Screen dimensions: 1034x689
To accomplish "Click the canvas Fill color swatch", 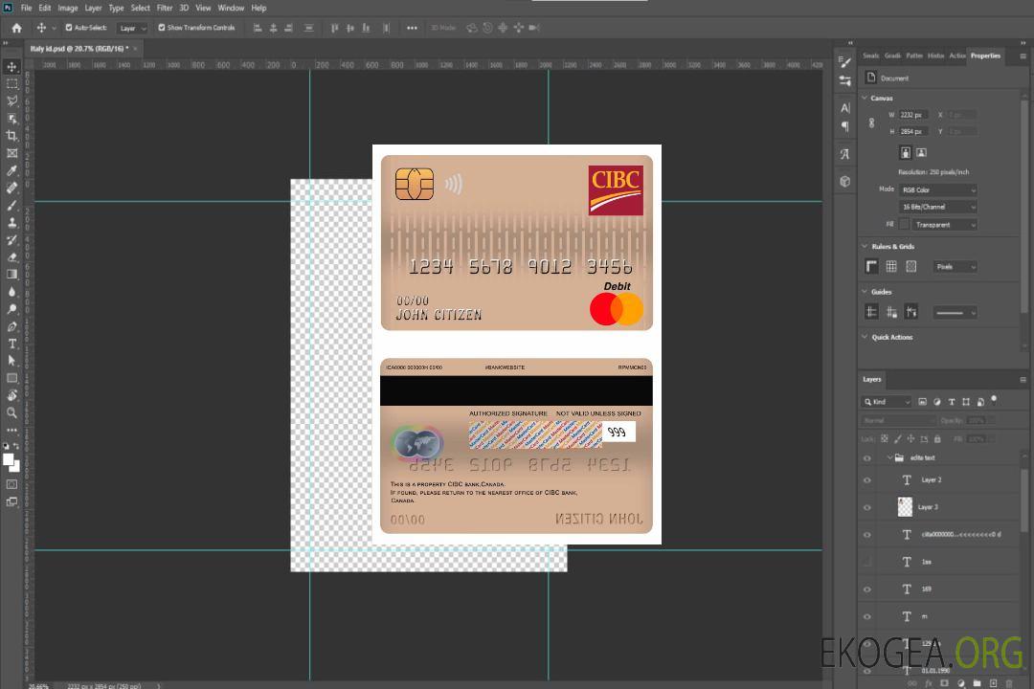I will 904,225.
